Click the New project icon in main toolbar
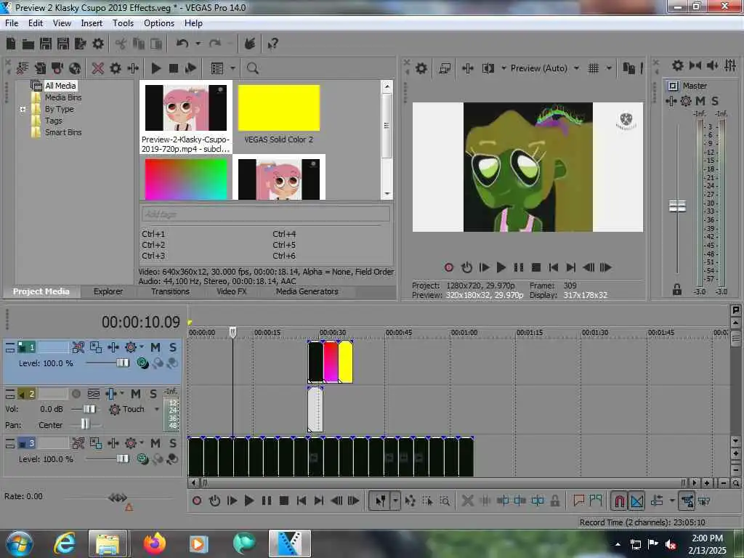This screenshot has width=744, height=558. click(11, 44)
